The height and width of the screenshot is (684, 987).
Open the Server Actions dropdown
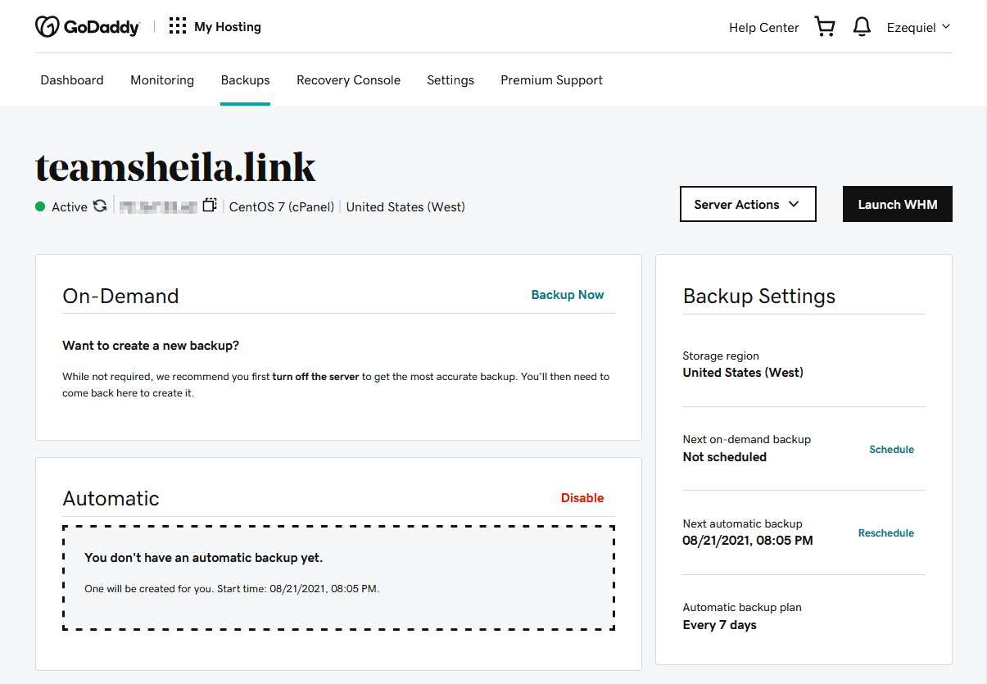pos(748,204)
